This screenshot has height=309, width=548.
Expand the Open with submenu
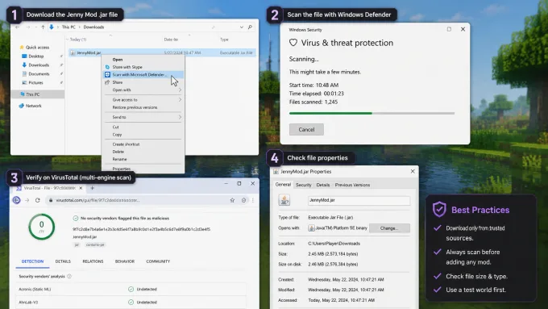pyautogui.click(x=180, y=90)
